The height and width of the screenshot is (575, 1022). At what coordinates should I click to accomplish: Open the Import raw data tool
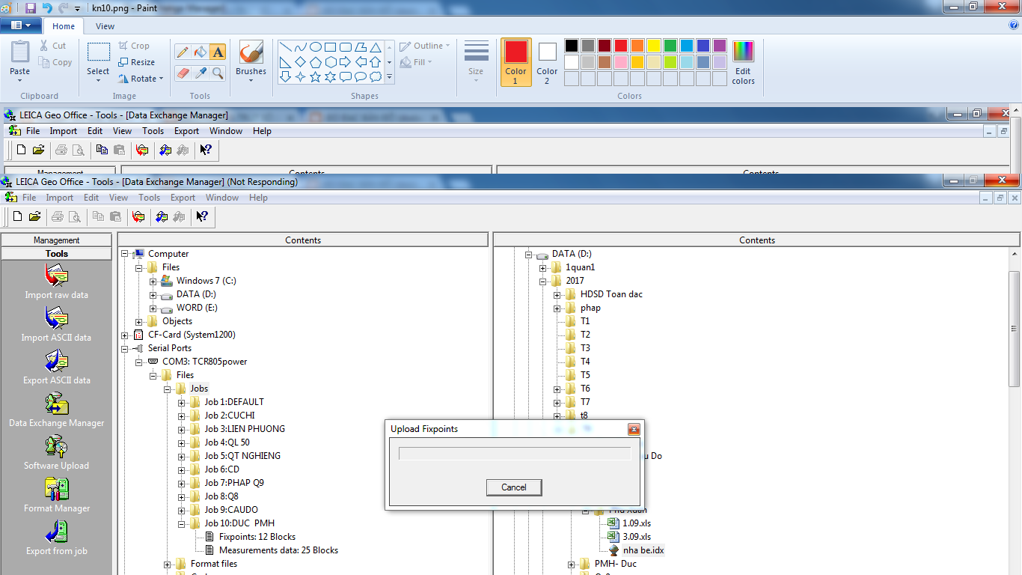tap(57, 282)
